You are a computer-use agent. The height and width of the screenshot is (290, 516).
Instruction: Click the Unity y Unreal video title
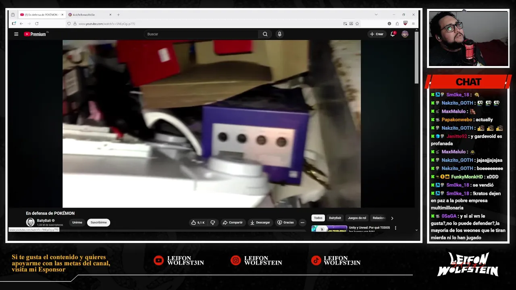point(369,229)
